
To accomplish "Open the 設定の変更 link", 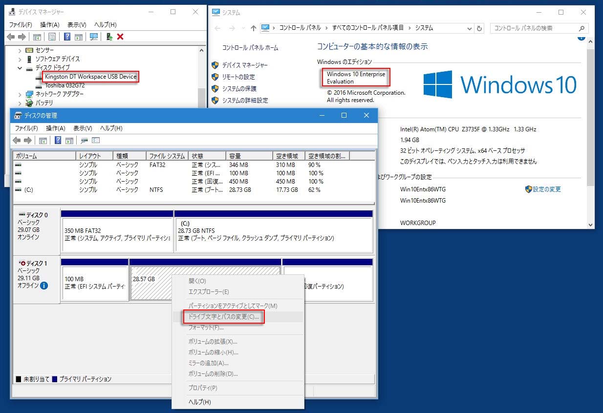I will tap(546, 189).
